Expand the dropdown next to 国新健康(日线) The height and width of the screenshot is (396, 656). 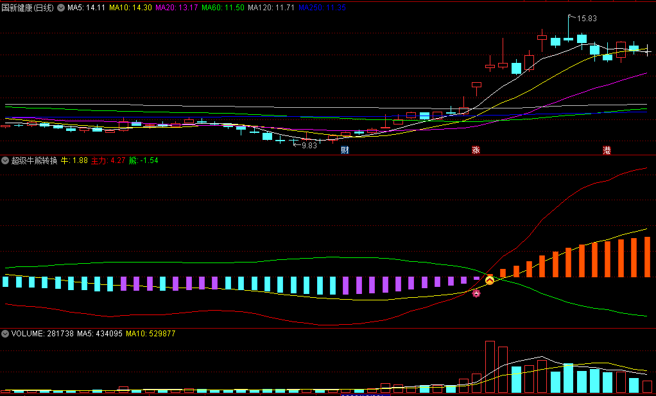61,8
